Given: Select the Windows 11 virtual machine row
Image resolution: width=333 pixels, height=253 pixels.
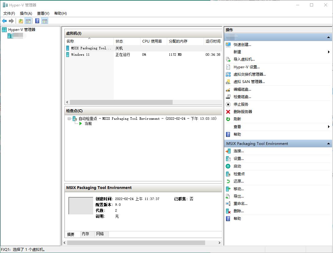Looking at the screenshot, I should tap(144, 55).
